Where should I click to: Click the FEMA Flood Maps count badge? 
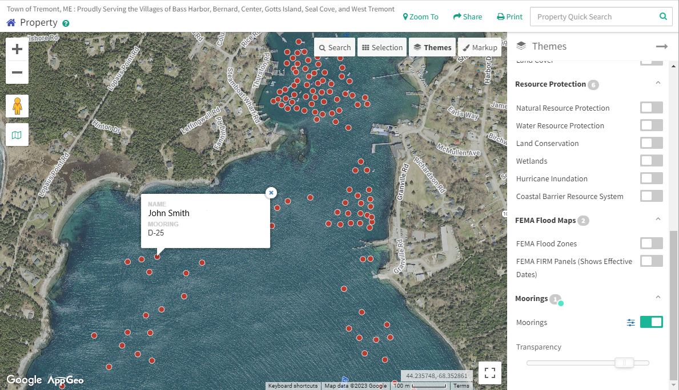(x=583, y=221)
